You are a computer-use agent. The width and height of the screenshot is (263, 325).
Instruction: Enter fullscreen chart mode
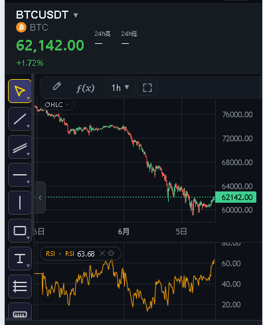click(147, 88)
